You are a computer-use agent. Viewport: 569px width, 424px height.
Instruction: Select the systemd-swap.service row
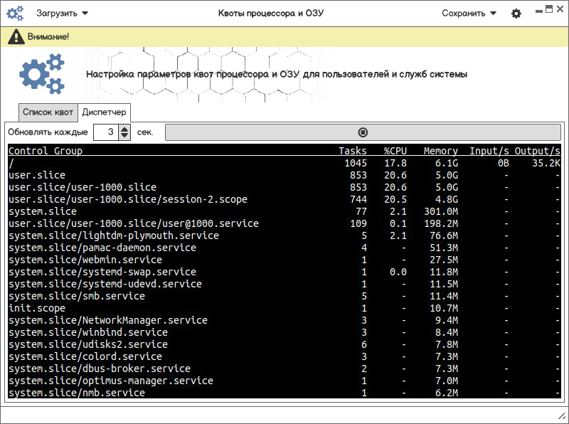284,272
